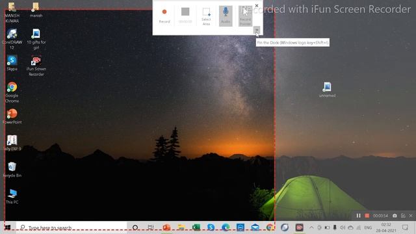Viewport: 416px width, 234px height.
Task: Open Mail app from the taskbar
Action: (255, 227)
